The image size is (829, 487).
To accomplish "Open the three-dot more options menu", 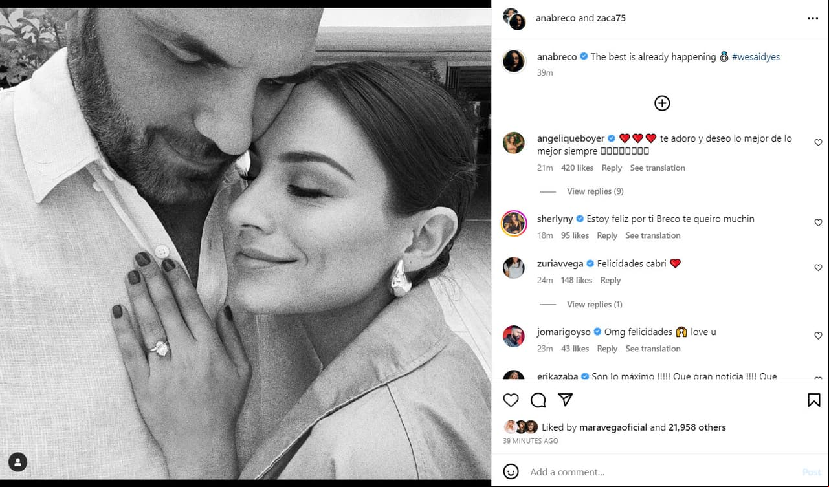I will point(813,19).
